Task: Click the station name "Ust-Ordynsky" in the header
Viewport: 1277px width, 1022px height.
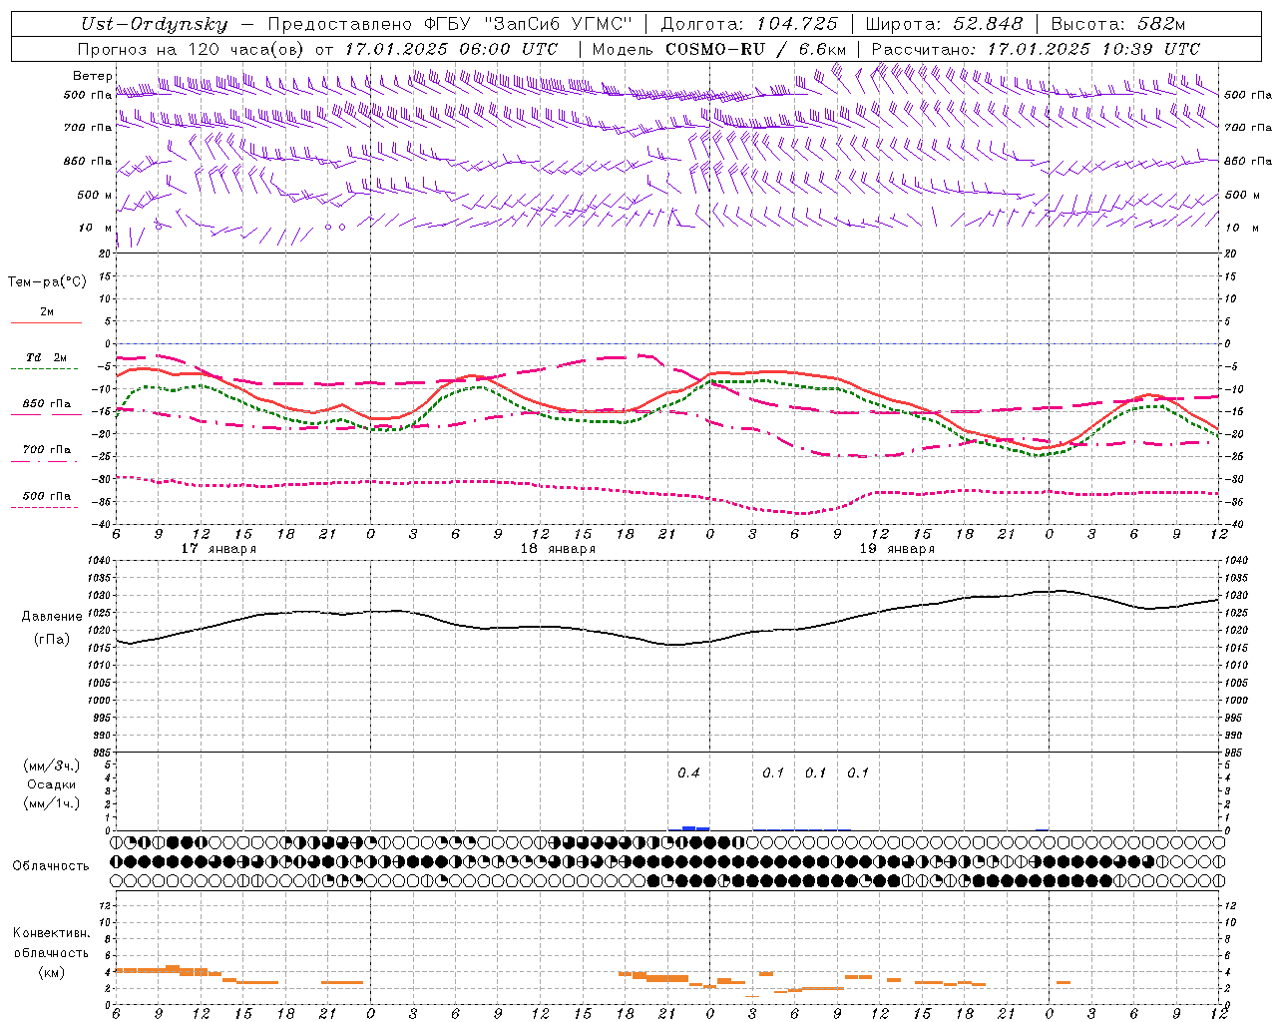Action: click(x=154, y=24)
